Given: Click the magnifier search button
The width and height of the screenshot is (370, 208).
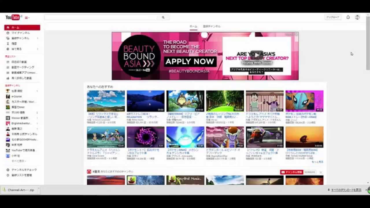Looking at the screenshot, I should click(163, 18).
